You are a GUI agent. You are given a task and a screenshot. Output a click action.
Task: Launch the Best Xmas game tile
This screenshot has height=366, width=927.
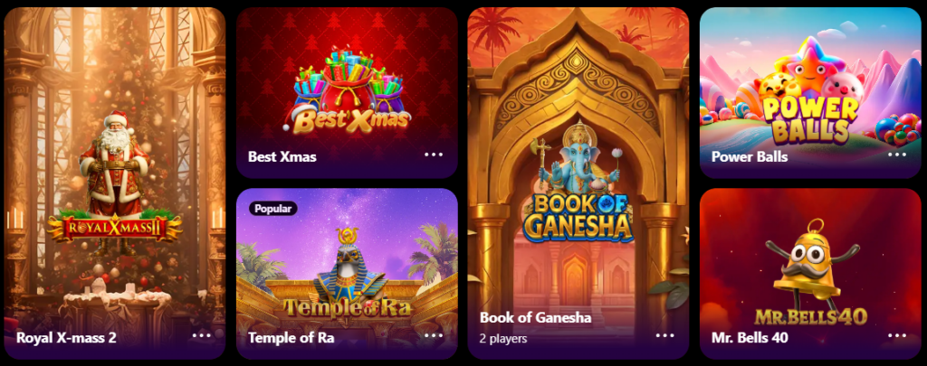(347, 93)
